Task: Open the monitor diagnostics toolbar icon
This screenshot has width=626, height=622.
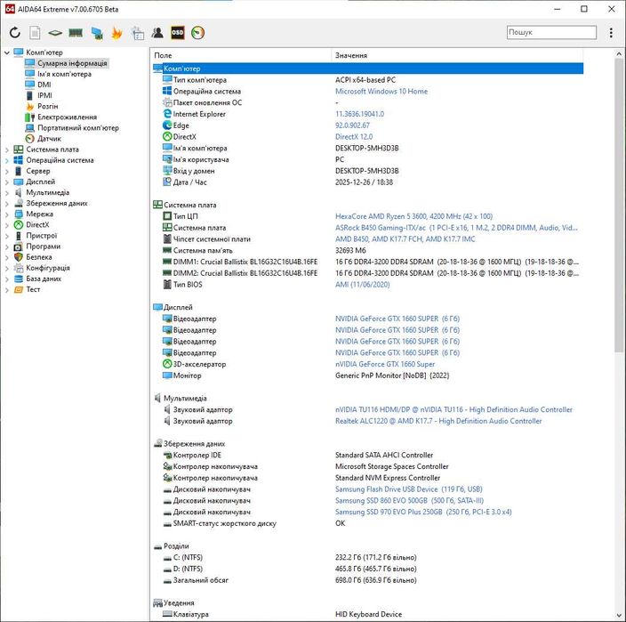Action: 97,33
